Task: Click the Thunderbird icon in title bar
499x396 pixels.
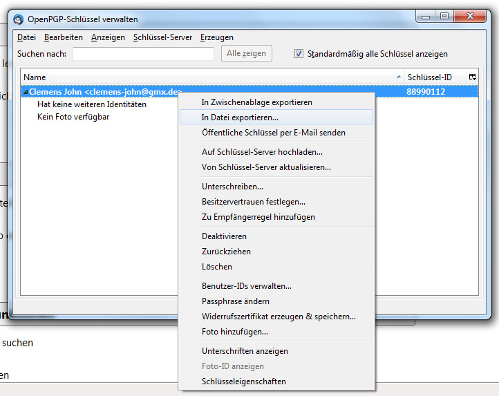Action: tap(18, 17)
